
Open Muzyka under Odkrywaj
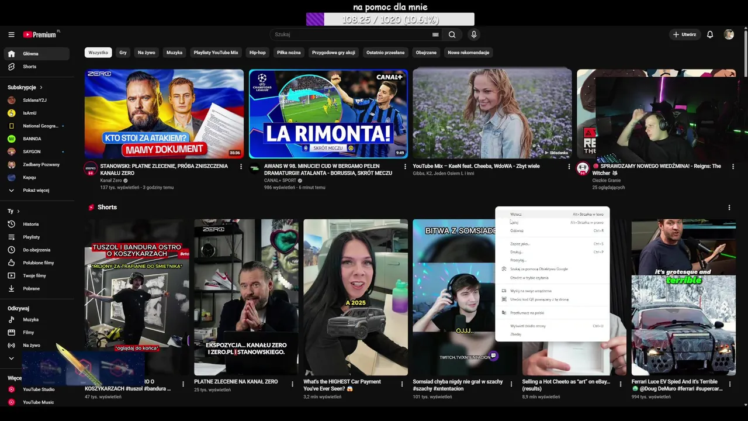coord(36,320)
